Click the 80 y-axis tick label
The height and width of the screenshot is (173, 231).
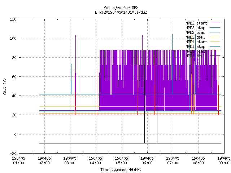(x=14, y=58)
